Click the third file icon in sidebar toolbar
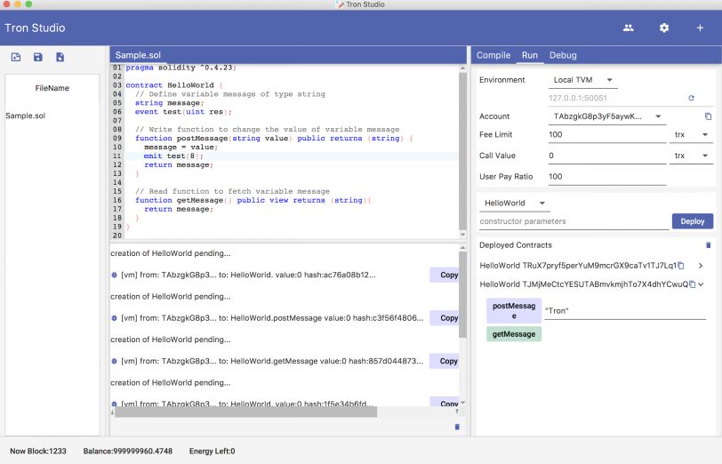The image size is (722, 464). [x=60, y=57]
